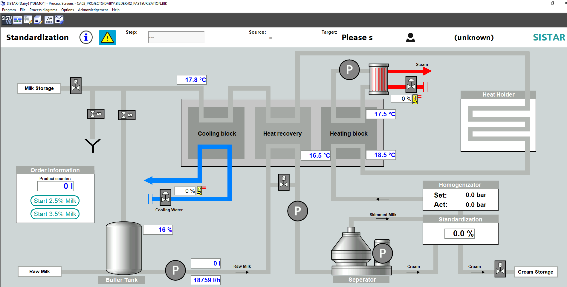
Task: Select the pump beside the Buffer Tank
Action: [175, 270]
